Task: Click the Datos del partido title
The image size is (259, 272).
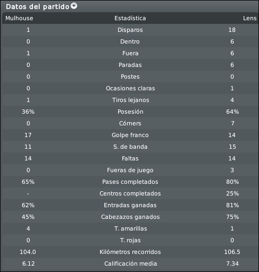Action: point(38,7)
